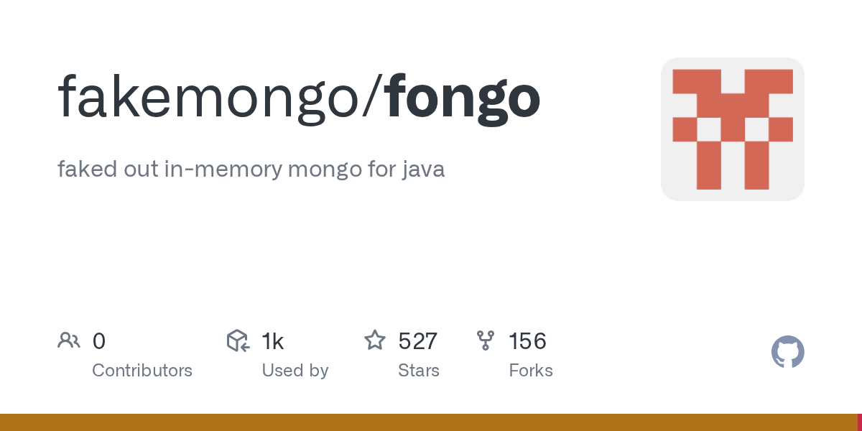Click the 527 stars count
862x431 pixels.
(x=417, y=341)
